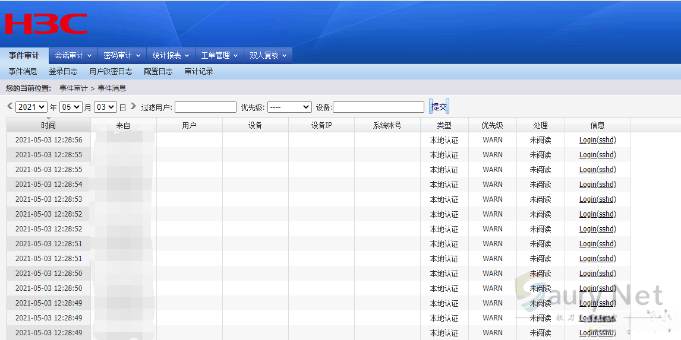Click the 提交 submit button
681x340 pixels.
pyautogui.click(x=439, y=107)
